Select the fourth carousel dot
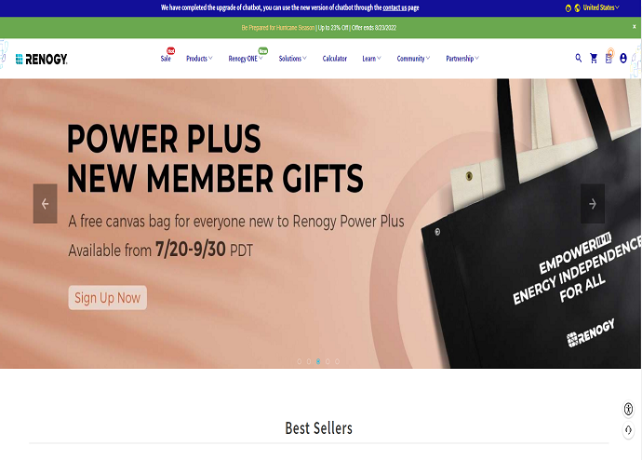Viewport: 642px width, 460px height. point(328,361)
